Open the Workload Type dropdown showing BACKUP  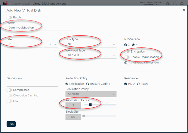(91, 56)
